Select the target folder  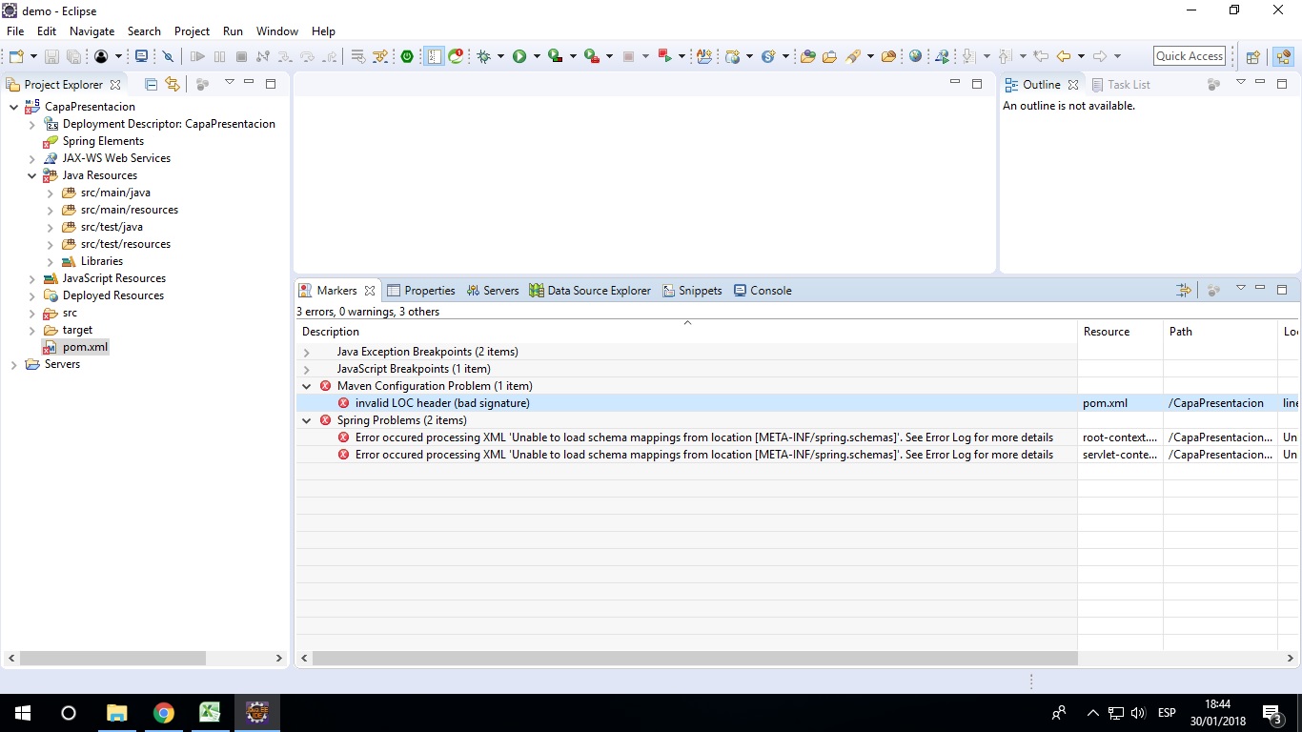[x=77, y=330]
